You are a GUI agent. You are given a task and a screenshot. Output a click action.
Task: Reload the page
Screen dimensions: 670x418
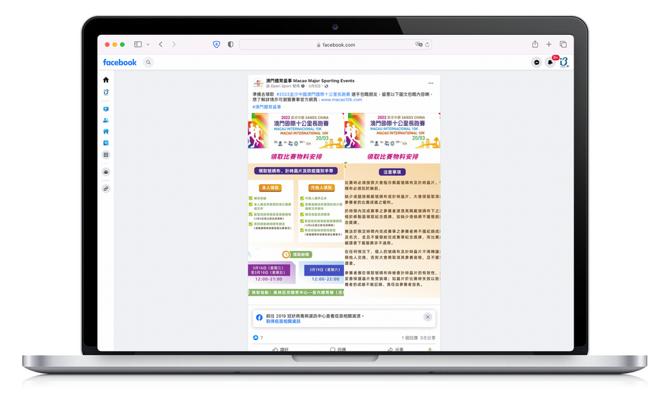[x=427, y=44]
